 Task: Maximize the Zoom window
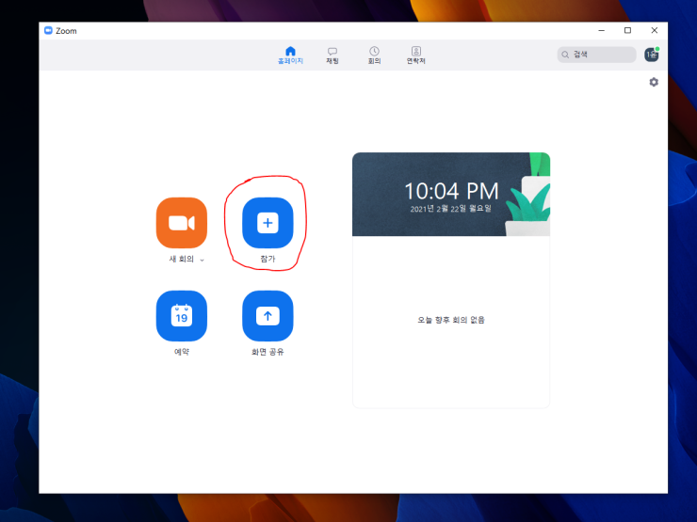[x=627, y=30]
